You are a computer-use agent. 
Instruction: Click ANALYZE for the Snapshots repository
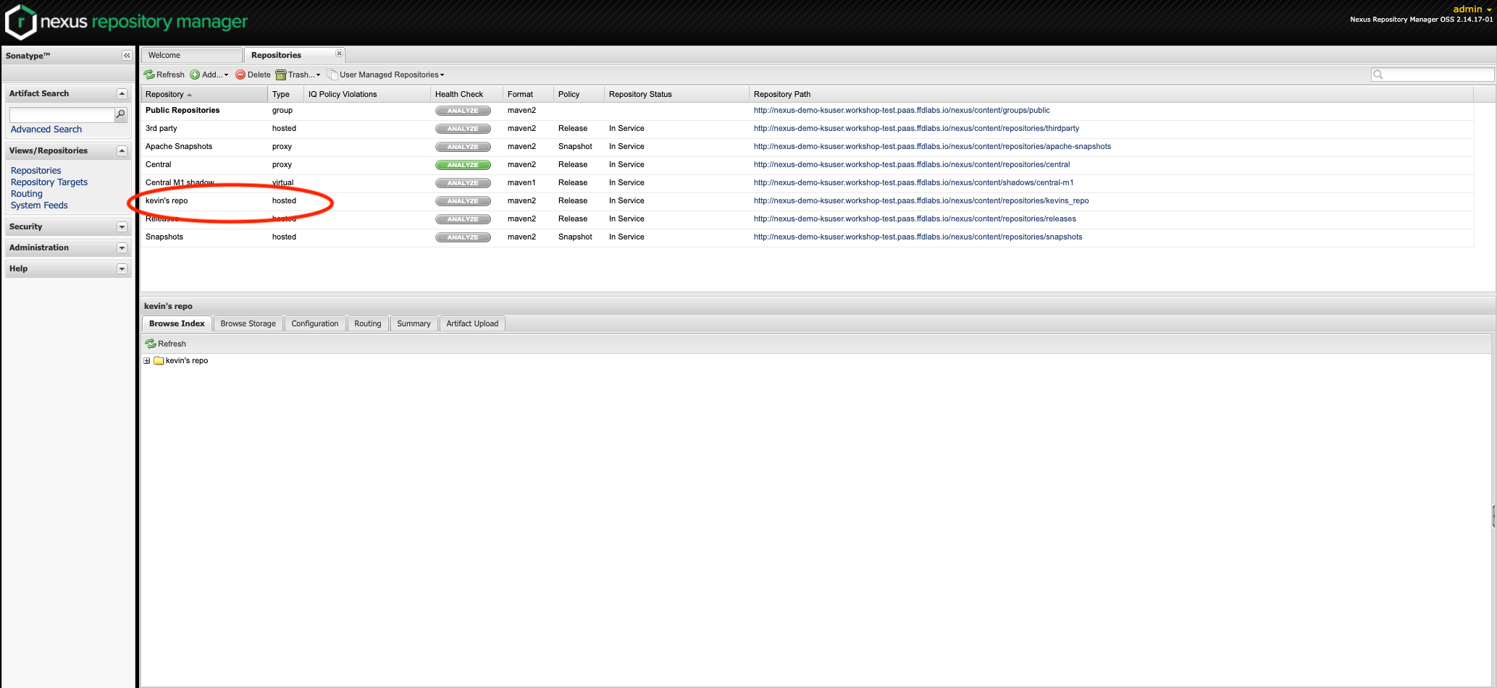point(463,237)
